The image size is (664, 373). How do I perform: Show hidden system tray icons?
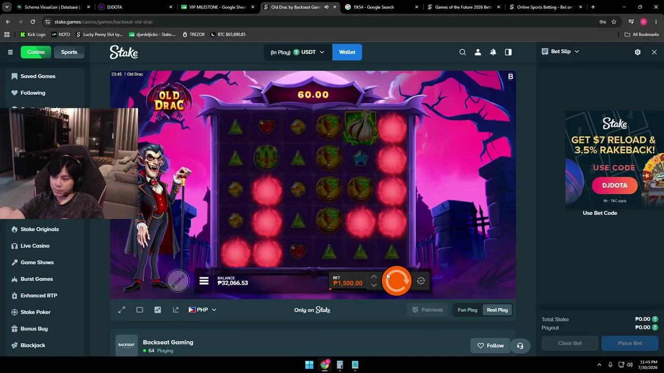point(599,365)
